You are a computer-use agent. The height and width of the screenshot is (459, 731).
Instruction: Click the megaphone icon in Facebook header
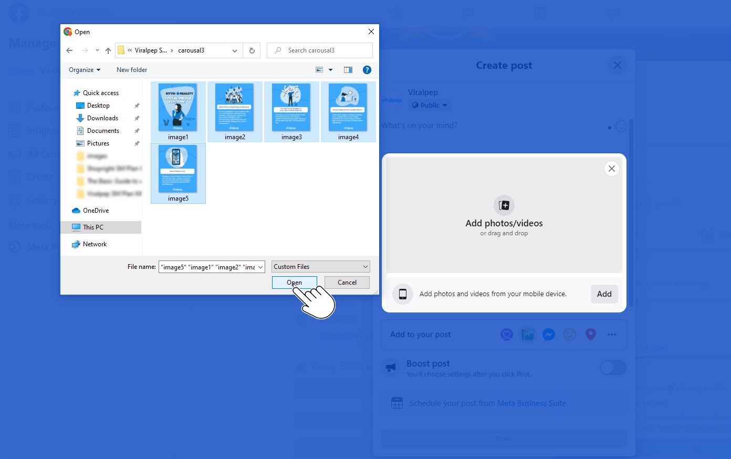click(612, 13)
